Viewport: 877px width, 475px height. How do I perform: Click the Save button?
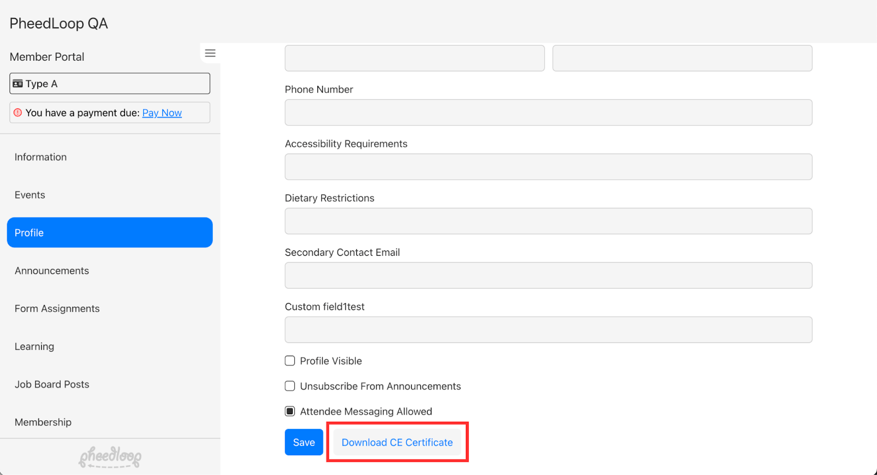pyautogui.click(x=304, y=442)
